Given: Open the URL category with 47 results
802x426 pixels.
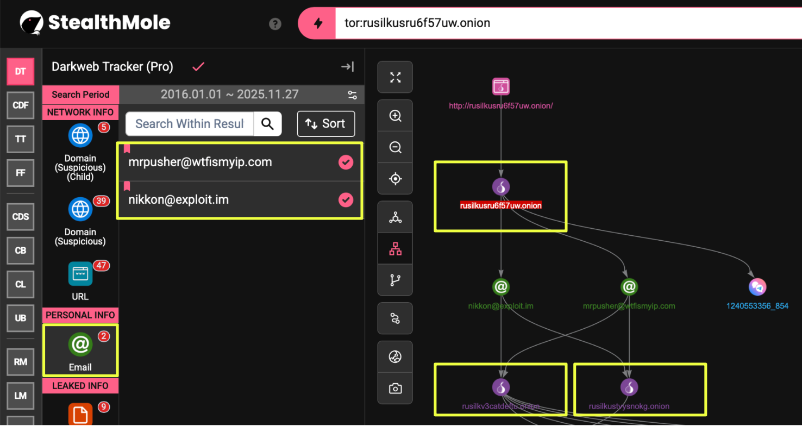Looking at the screenshot, I should (80, 280).
